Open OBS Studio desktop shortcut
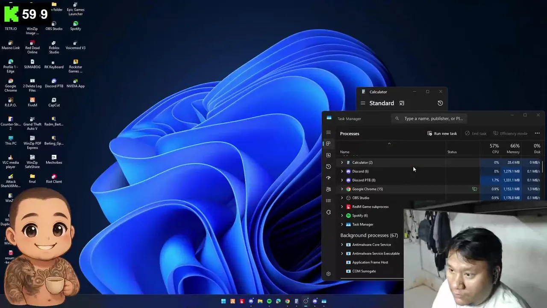The image size is (547, 308). tap(54, 26)
